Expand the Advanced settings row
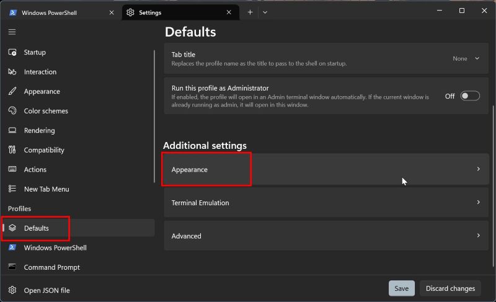Image resolution: width=496 pixels, height=302 pixels. 322,236
